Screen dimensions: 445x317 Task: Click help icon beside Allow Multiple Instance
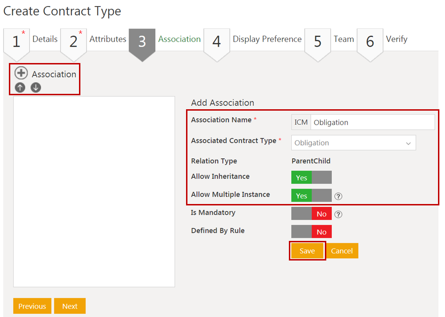(338, 196)
